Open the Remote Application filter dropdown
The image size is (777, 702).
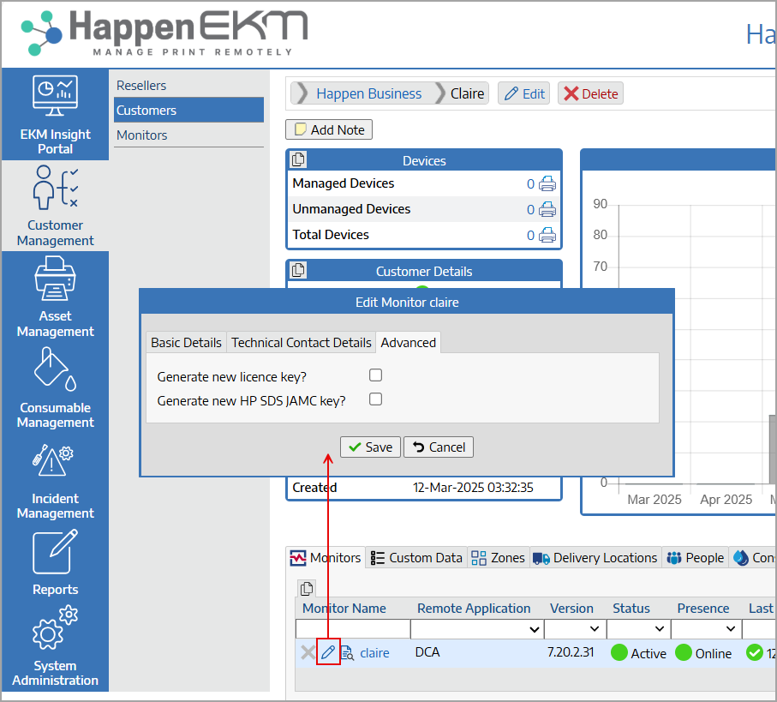click(x=477, y=628)
